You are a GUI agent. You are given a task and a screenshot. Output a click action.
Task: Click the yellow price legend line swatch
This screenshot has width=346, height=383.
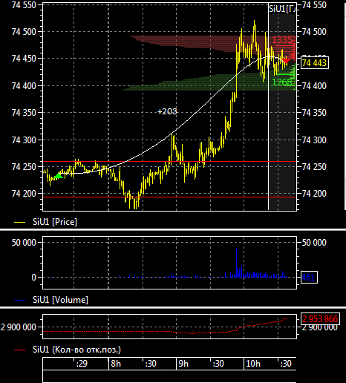20,223
